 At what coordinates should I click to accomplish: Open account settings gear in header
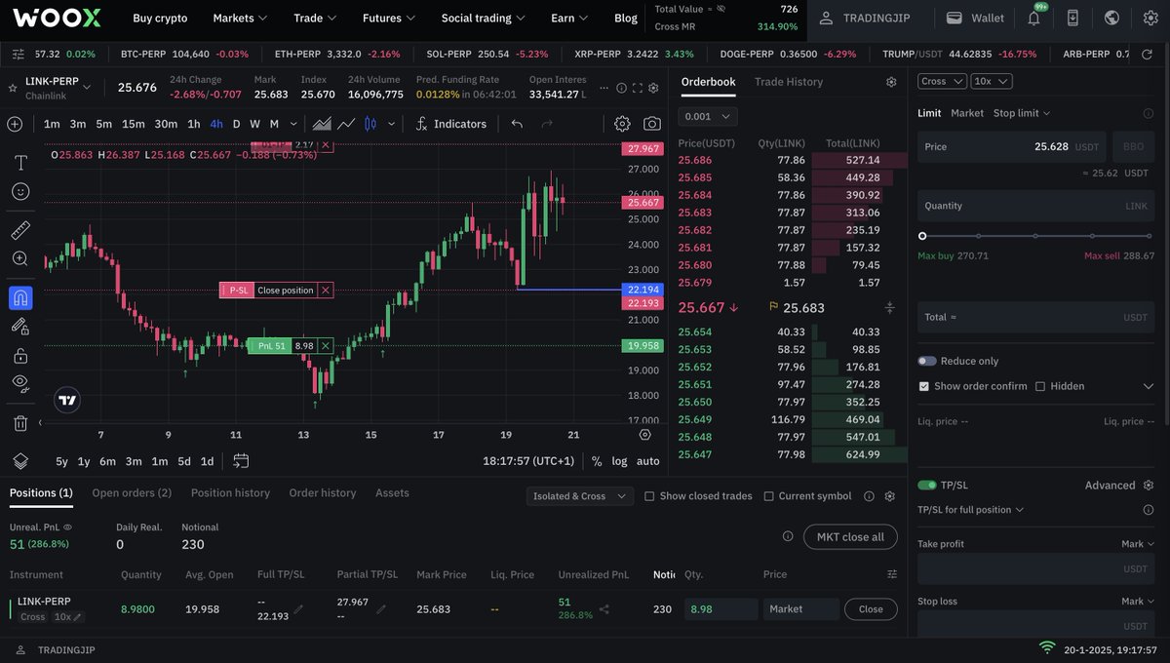[1150, 18]
